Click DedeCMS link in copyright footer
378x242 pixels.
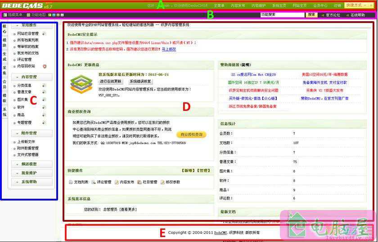220,233
